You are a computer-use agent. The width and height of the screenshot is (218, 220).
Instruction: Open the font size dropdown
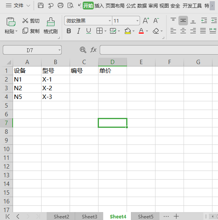pos(137,21)
